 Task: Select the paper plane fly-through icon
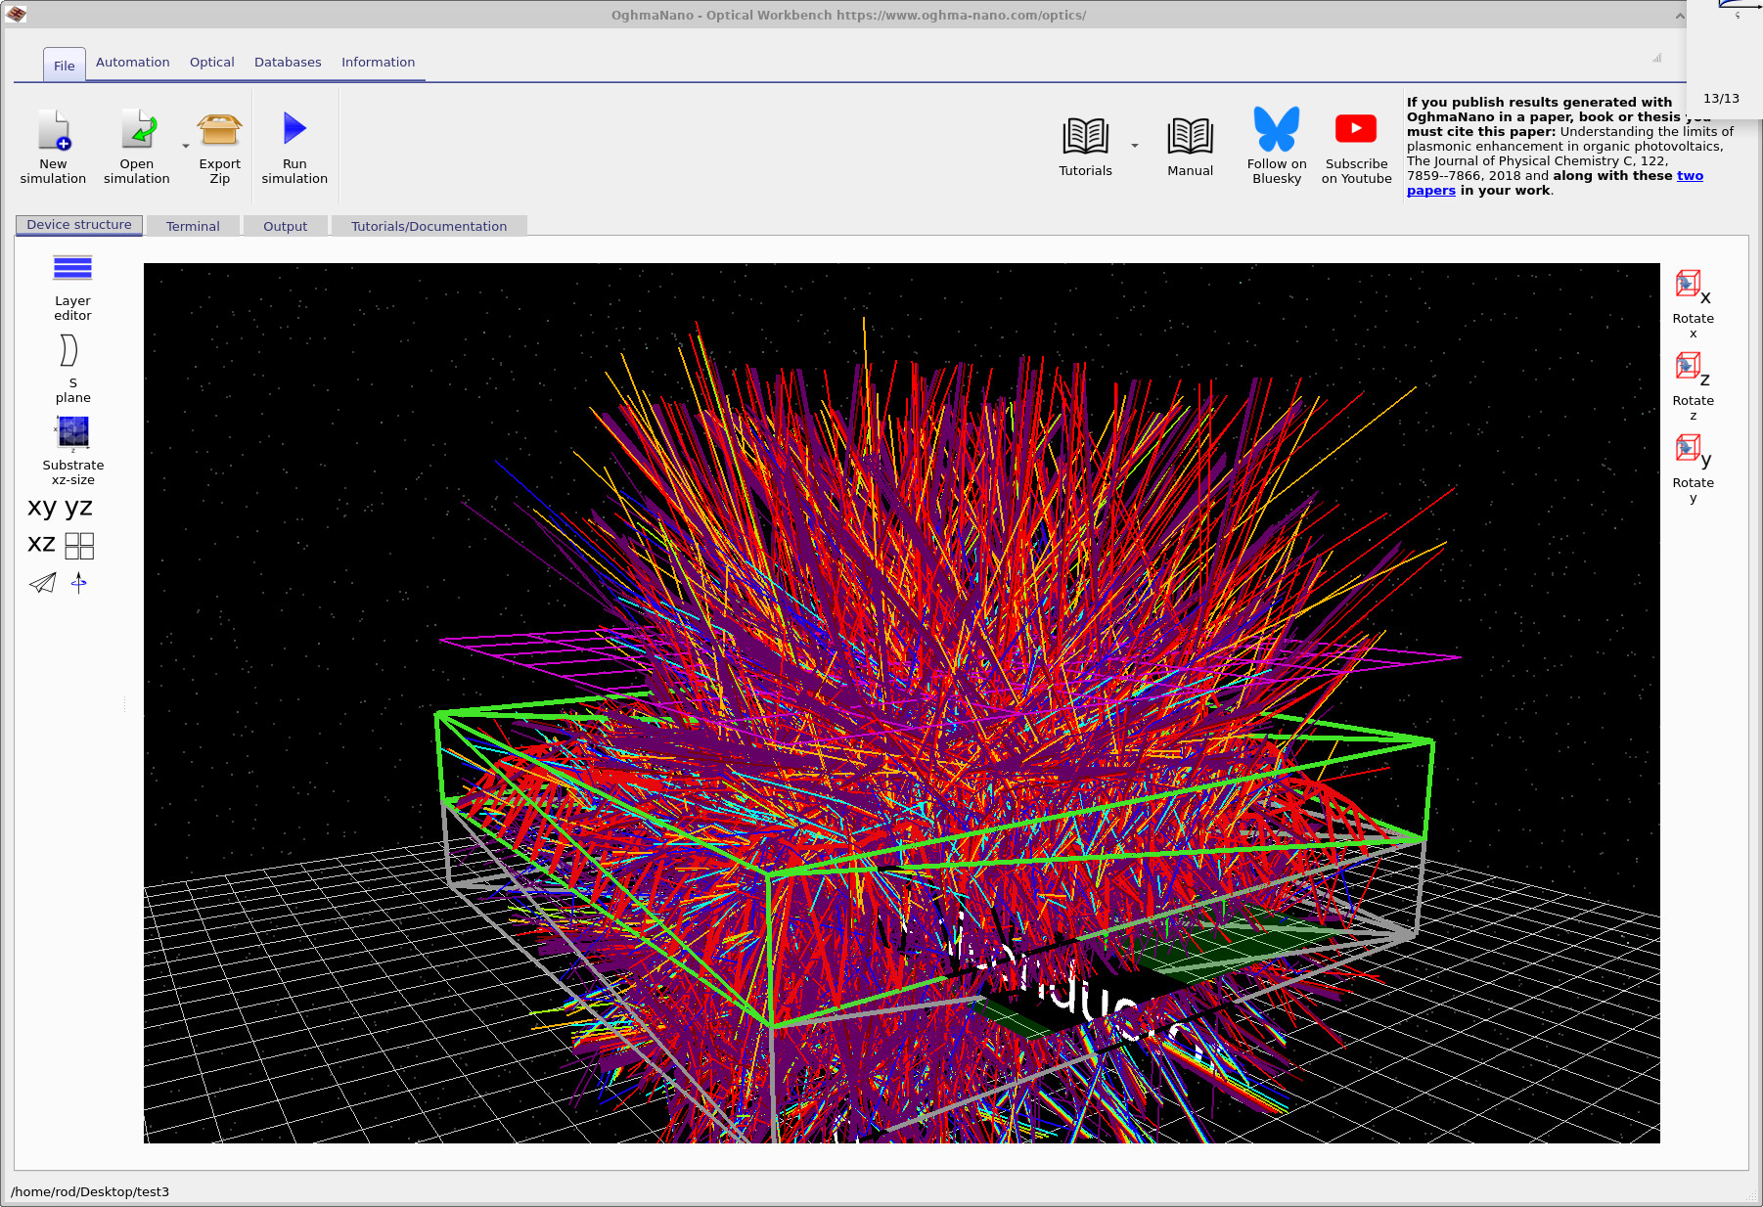(41, 583)
